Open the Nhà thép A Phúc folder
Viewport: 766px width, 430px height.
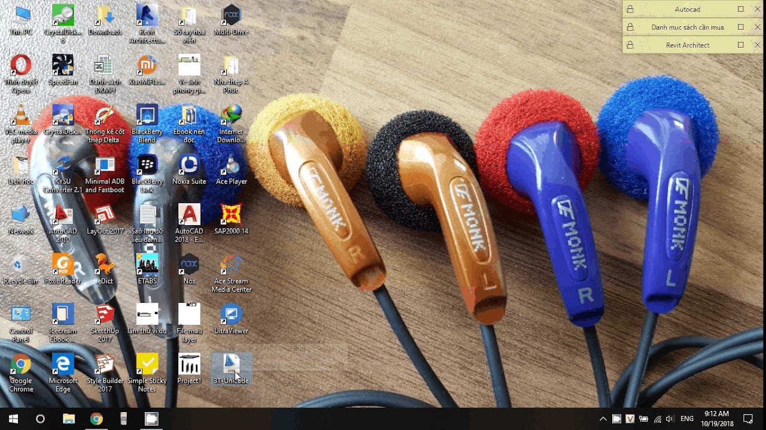click(x=231, y=74)
